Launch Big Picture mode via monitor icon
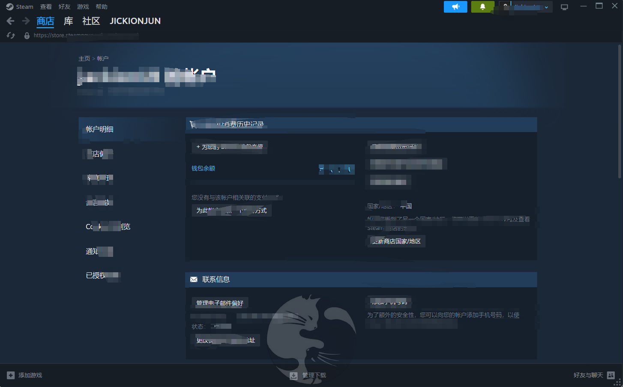Image resolution: width=623 pixels, height=387 pixels. tap(564, 7)
